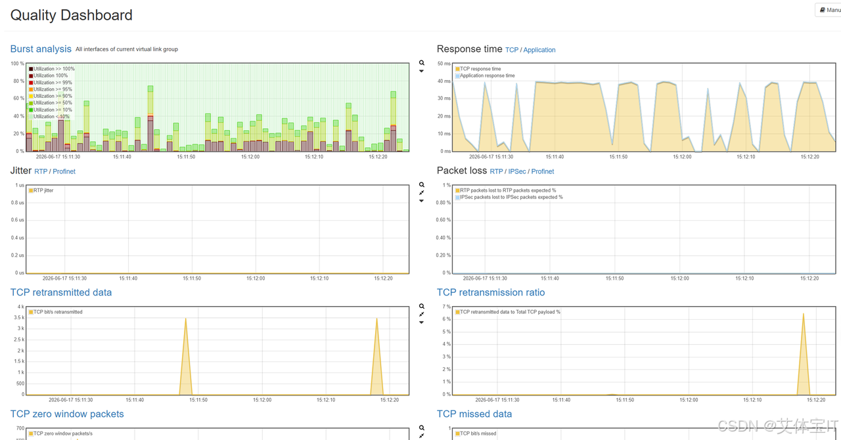Click the Application response time legend swatch

tap(458, 76)
